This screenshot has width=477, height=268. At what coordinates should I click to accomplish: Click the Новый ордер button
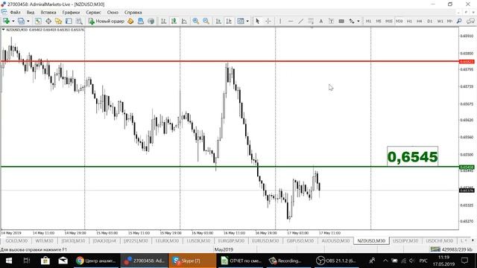tap(107, 21)
